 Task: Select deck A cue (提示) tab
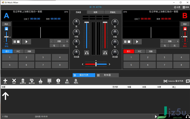[7, 51]
